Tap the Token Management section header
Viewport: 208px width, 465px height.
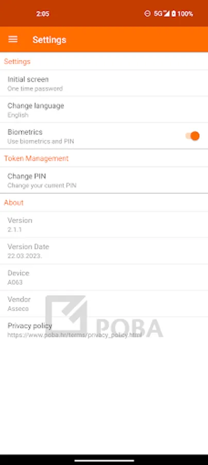pyautogui.click(x=37, y=159)
